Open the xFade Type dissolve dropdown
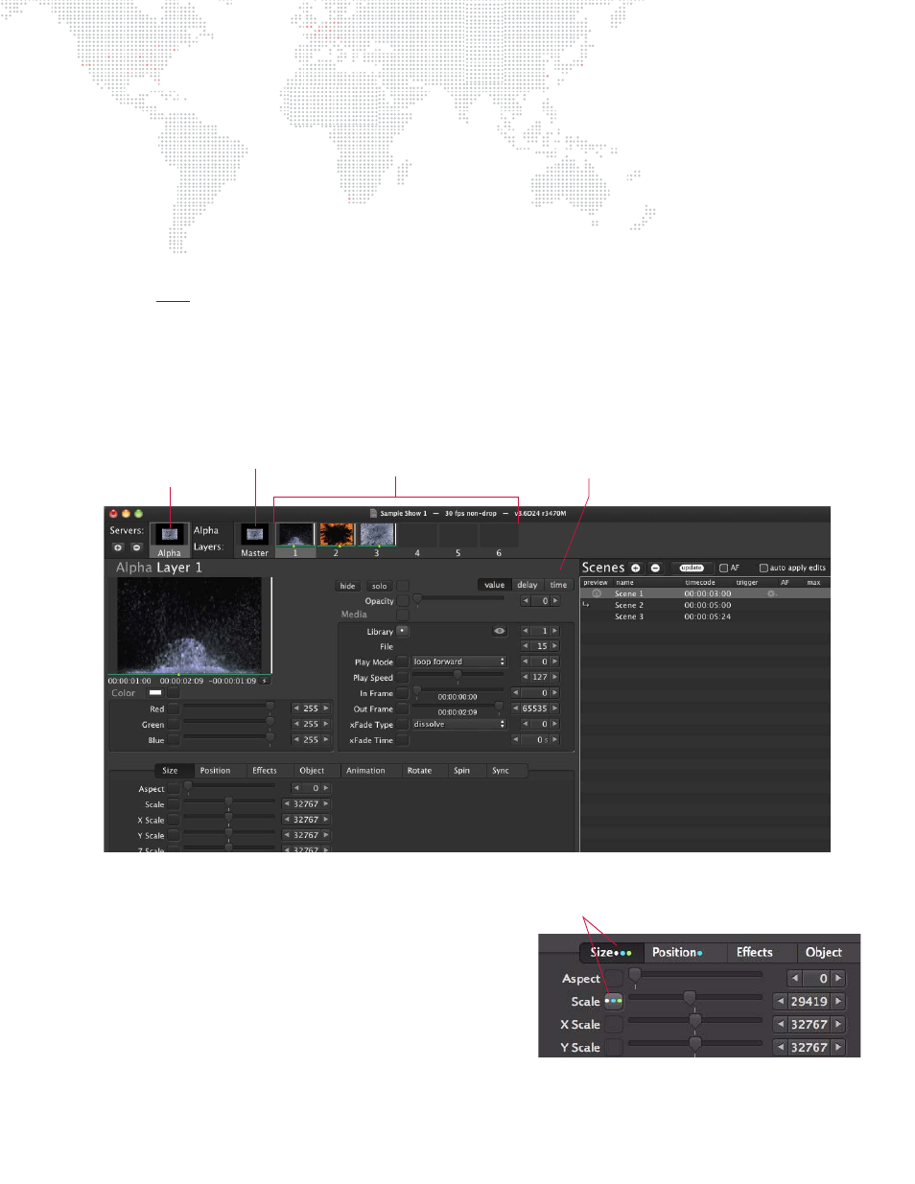The height and width of the screenshot is (1184, 915). [x=458, y=724]
